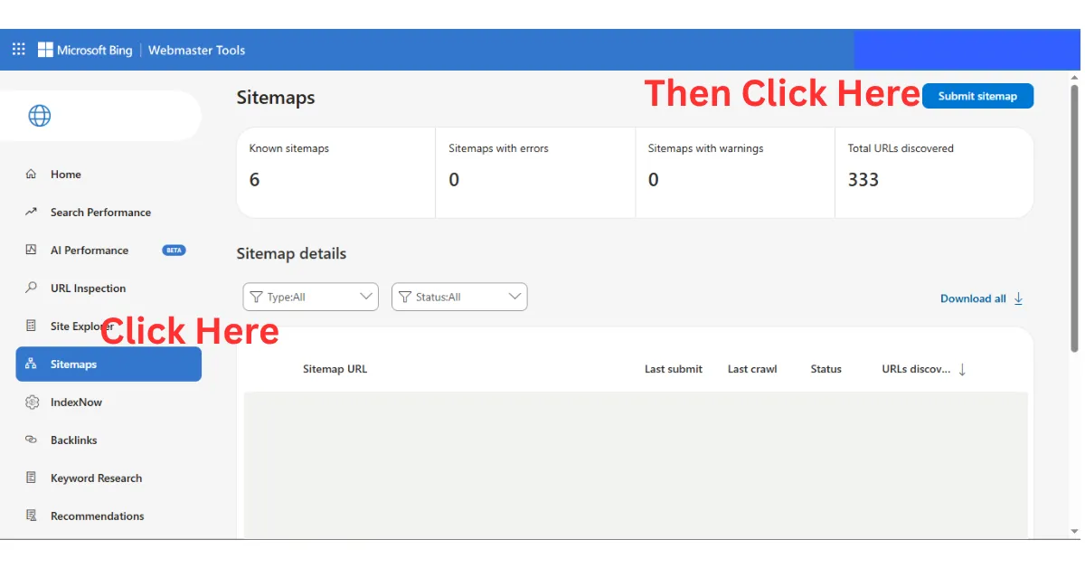Click the IndexNow gear icon
This screenshot has height=568, width=1085.
coord(32,402)
